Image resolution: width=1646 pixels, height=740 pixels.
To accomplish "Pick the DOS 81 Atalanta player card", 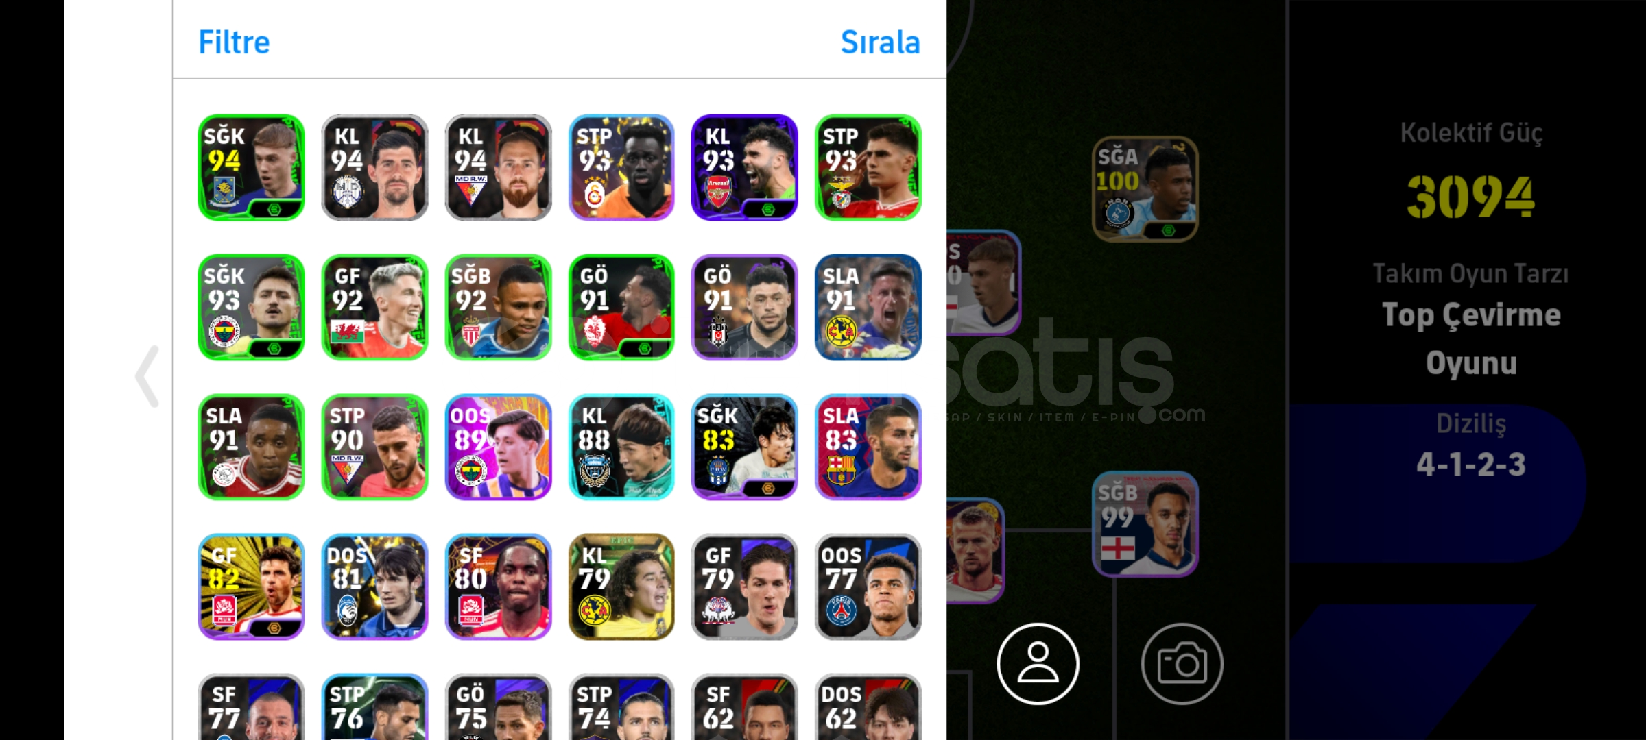I will (x=374, y=587).
